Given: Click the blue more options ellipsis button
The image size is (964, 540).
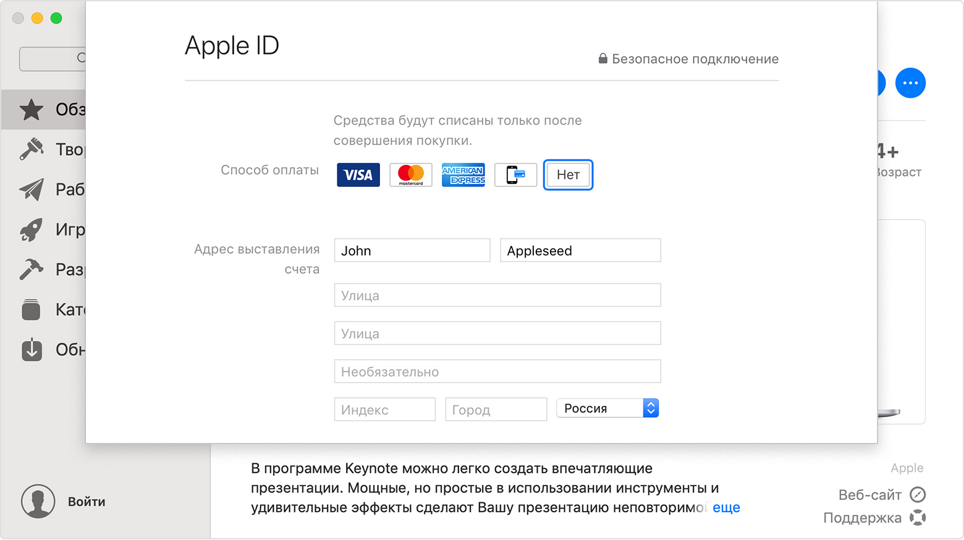Looking at the screenshot, I should click(x=910, y=83).
